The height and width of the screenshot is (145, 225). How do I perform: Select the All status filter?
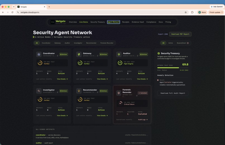(163, 43)
